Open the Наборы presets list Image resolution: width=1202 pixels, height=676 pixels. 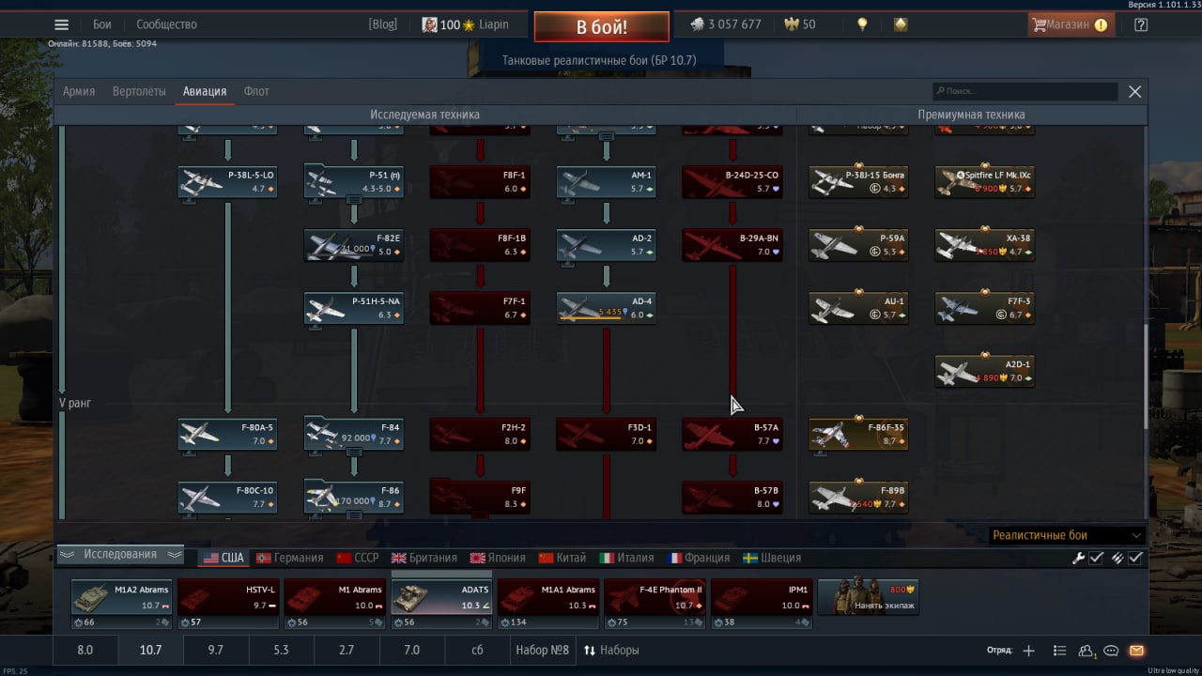[611, 650]
